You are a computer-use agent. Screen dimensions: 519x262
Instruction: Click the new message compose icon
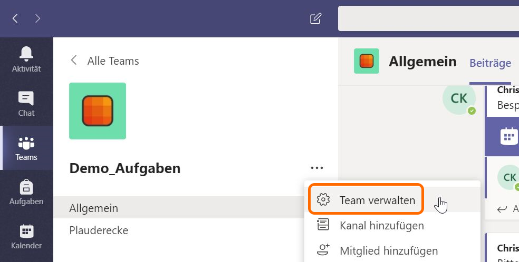tap(315, 19)
